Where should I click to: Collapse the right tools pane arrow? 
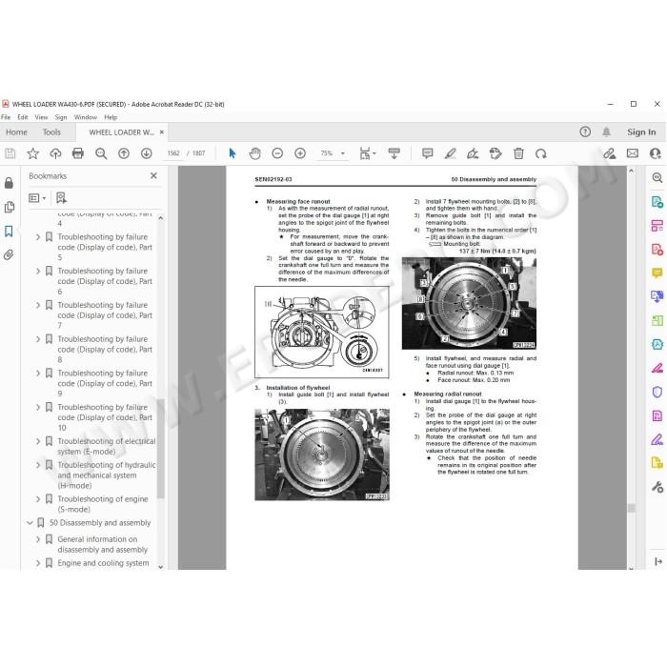658,562
